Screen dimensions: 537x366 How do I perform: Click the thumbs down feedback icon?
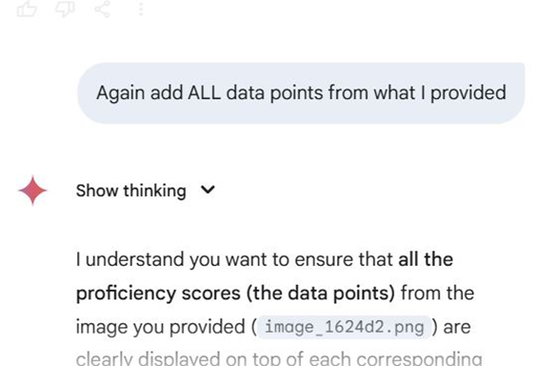(65, 9)
